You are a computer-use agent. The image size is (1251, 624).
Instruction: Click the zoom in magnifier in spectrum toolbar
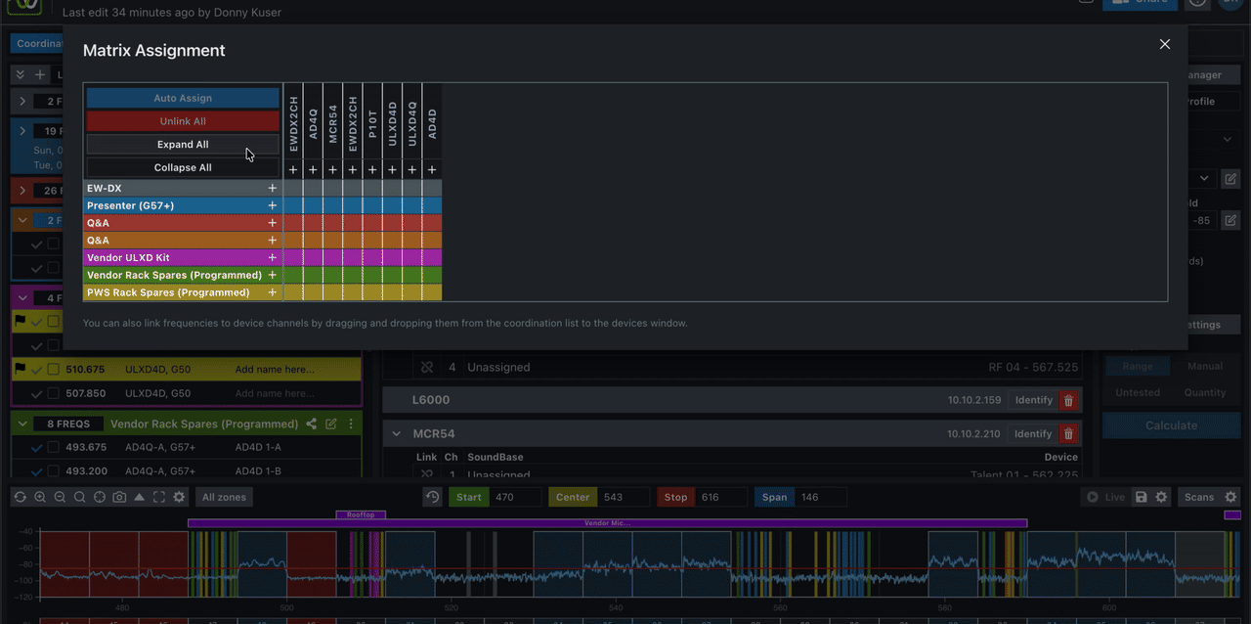pyautogui.click(x=40, y=497)
